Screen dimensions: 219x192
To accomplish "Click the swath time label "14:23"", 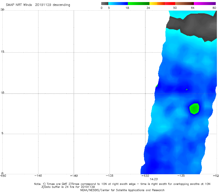I will [154, 179].
